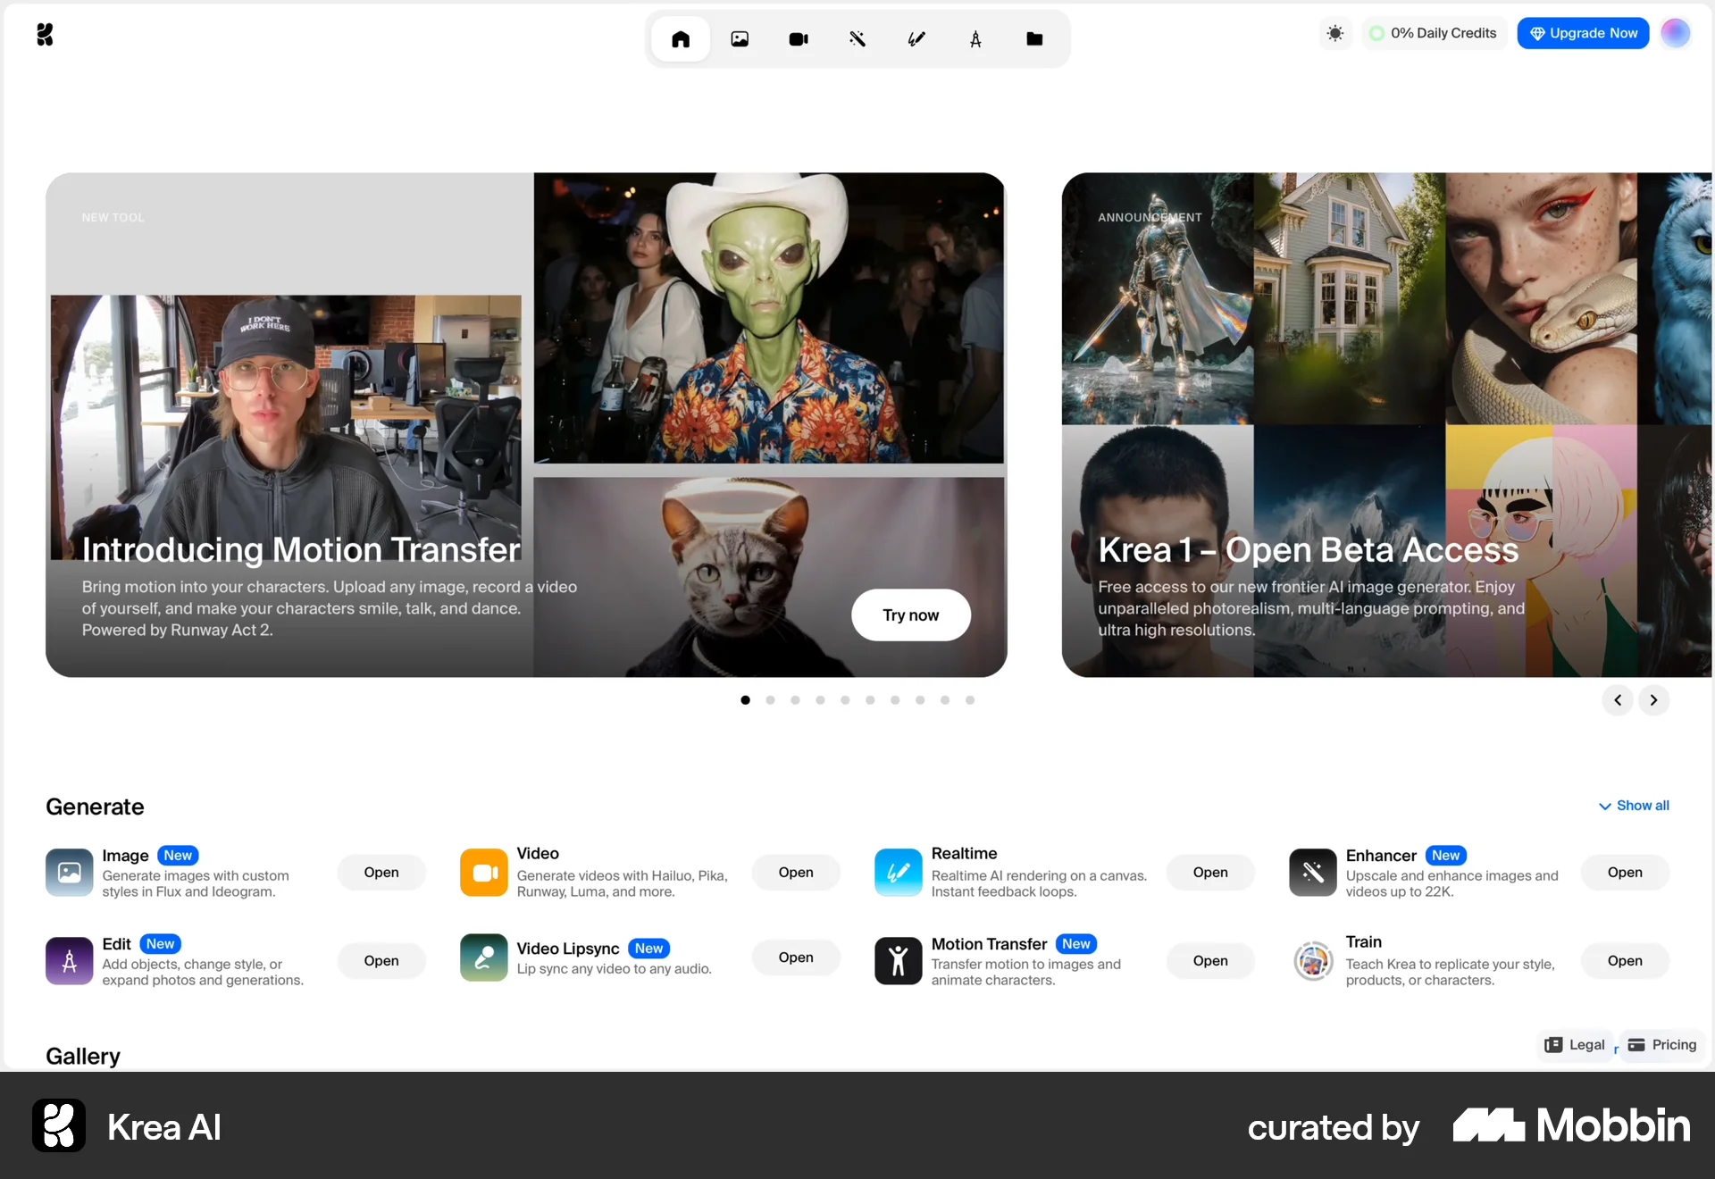
Task: Select the magic wand enhancer icon
Action: (857, 38)
